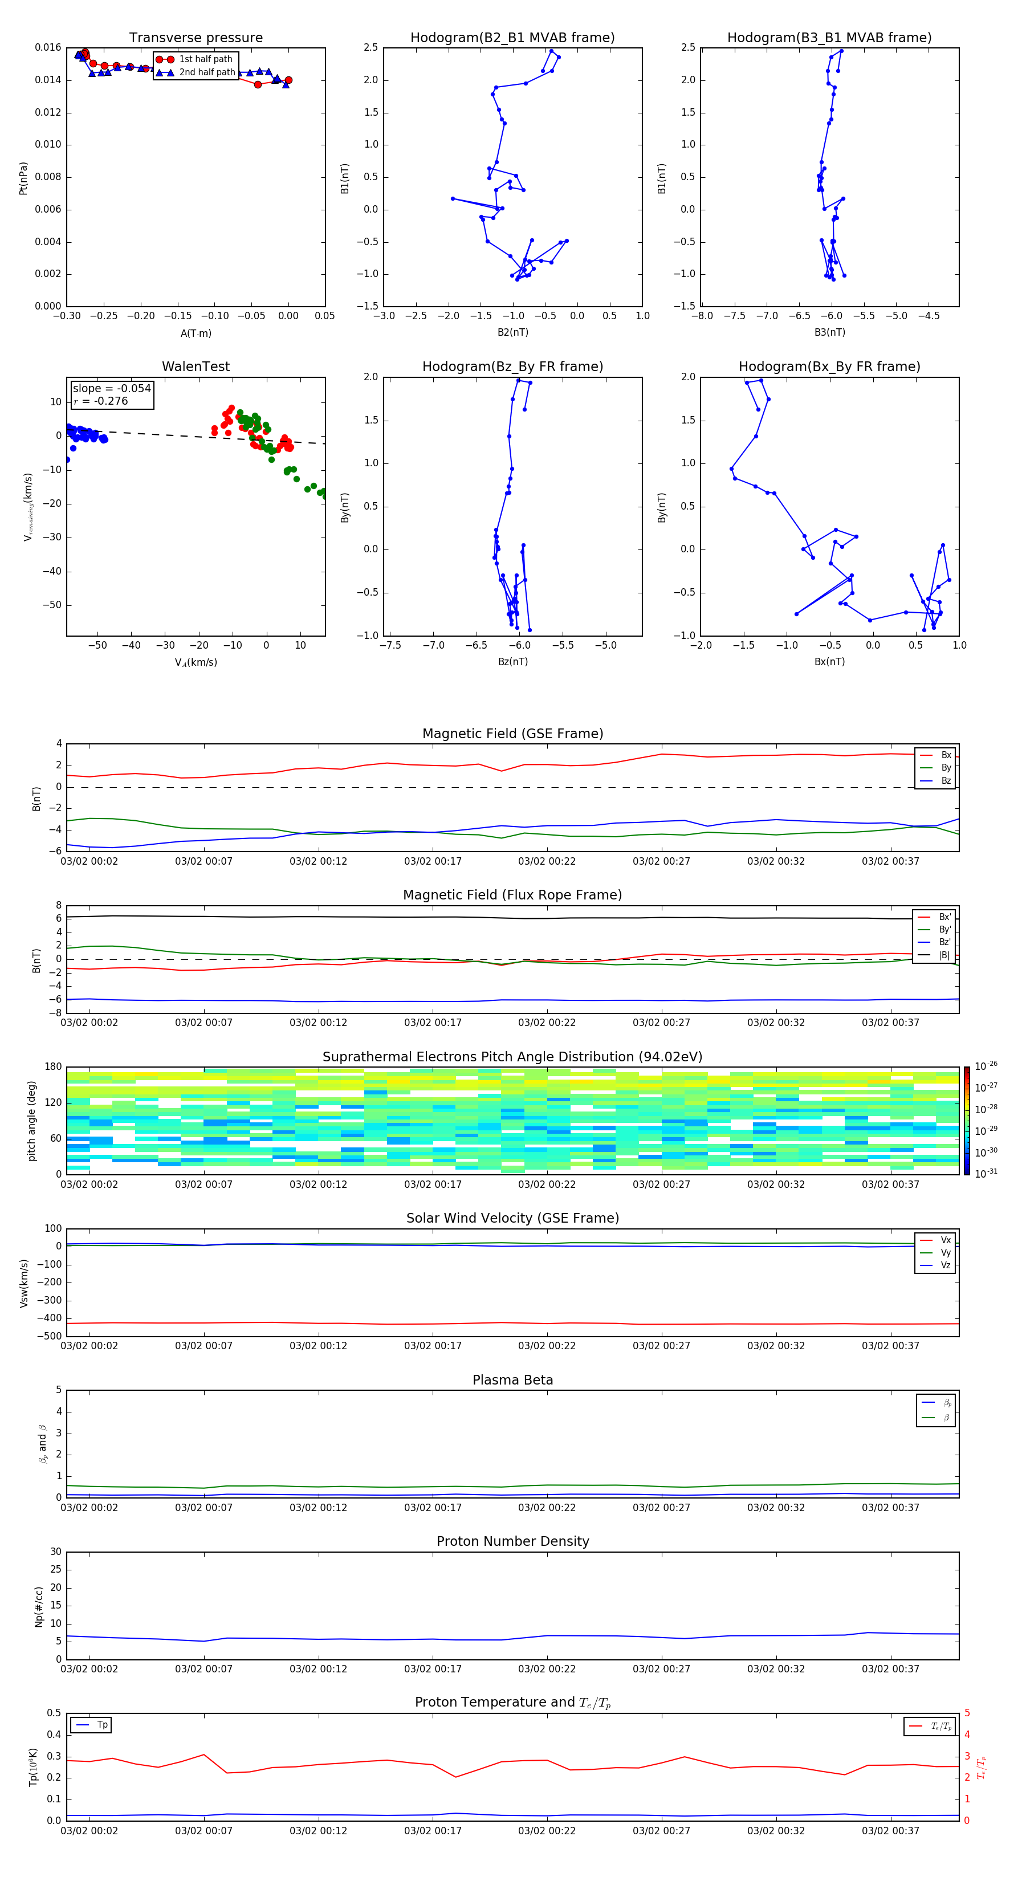
Task: Click the pitch angle distribution heatmap
Action: point(512,1121)
